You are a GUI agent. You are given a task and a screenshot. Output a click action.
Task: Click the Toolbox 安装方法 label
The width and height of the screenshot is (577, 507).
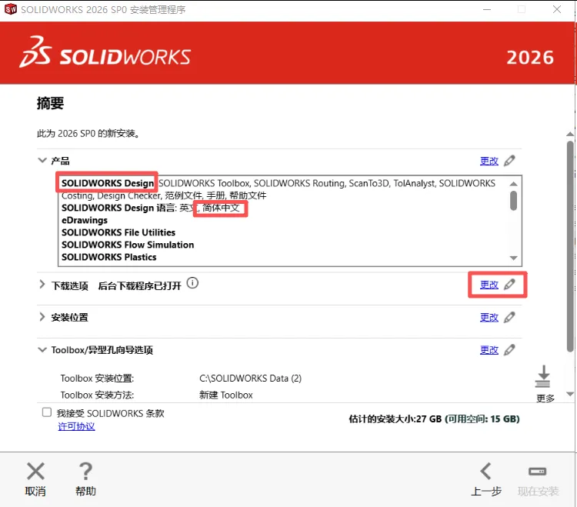tap(97, 395)
